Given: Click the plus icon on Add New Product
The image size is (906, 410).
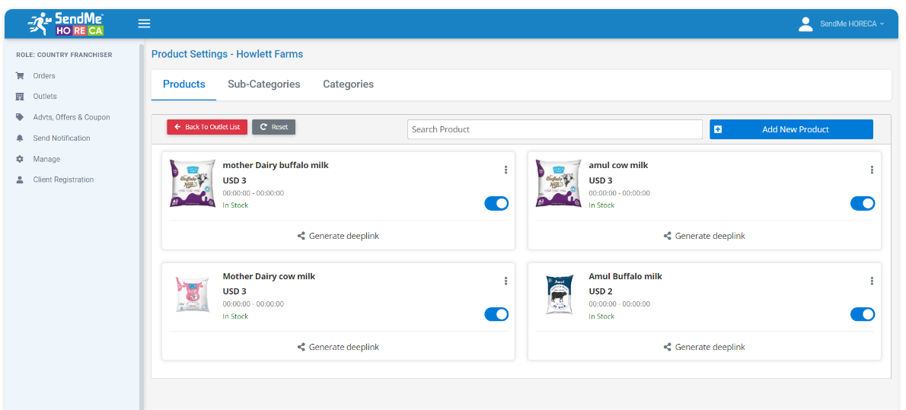Looking at the screenshot, I should (x=718, y=129).
